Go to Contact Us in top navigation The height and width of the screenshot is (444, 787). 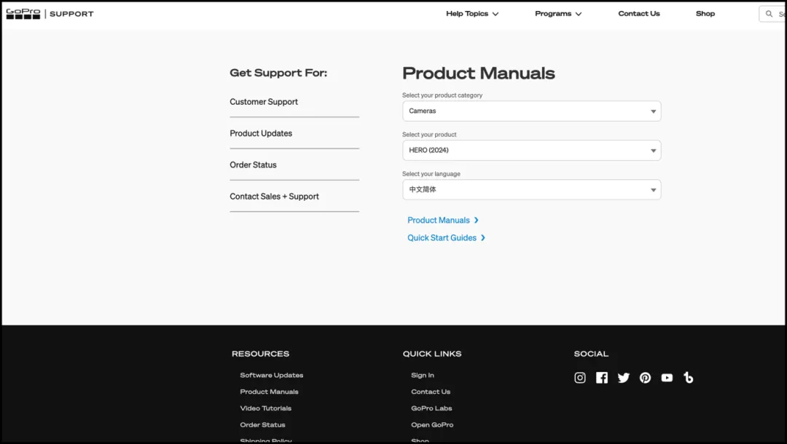point(639,14)
